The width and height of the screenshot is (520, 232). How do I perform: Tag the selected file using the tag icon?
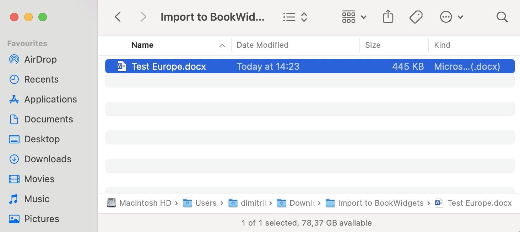coord(416,17)
